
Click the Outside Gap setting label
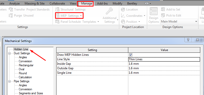[x=65, y=68]
